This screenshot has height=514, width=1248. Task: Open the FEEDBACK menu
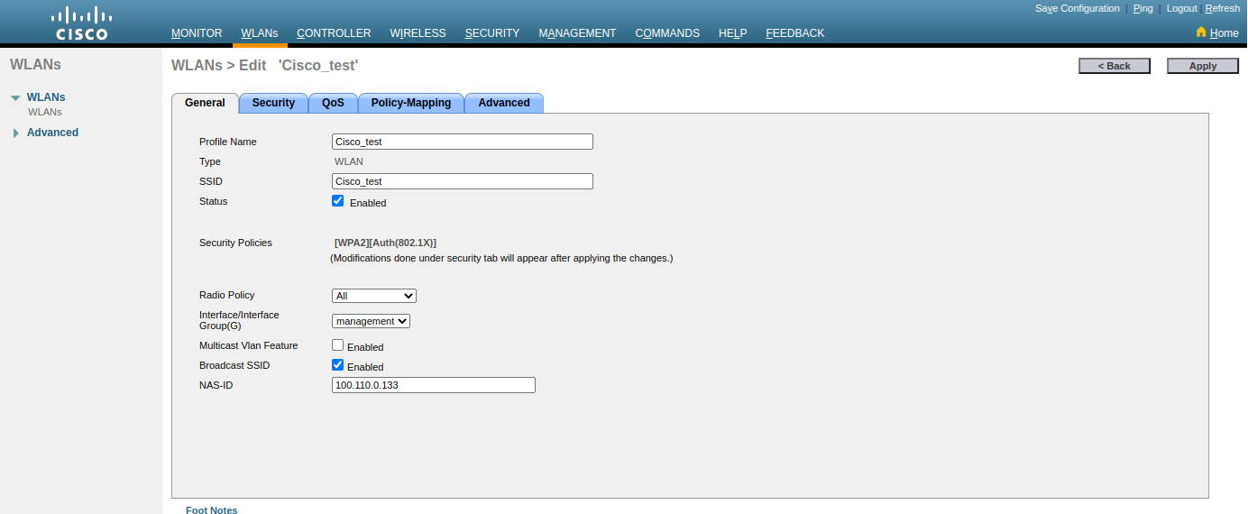(x=794, y=33)
